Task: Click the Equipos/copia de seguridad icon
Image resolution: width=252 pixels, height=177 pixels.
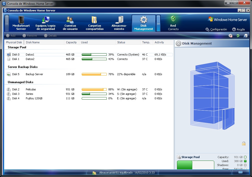Action: pyautogui.click(x=45, y=20)
